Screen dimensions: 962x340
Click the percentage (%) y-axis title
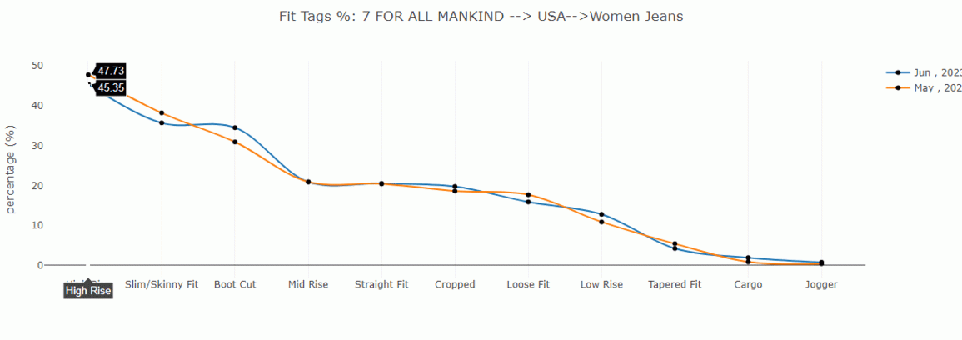coord(12,169)
